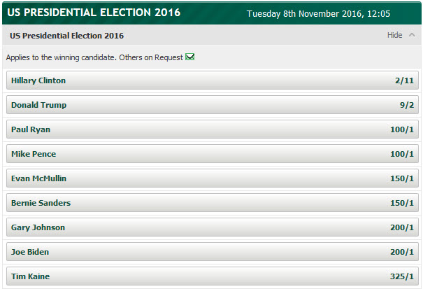Collapse section using the chevron arrow
The image size is (423, 289).
[412, 35]
